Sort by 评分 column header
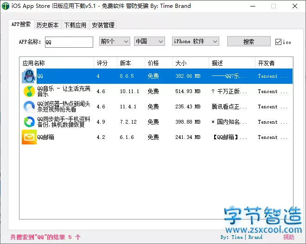The image size is (306, 244). point(105,63)
